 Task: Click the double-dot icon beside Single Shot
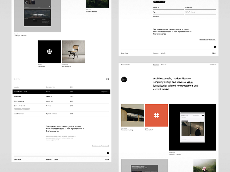(x=108, y=79)
